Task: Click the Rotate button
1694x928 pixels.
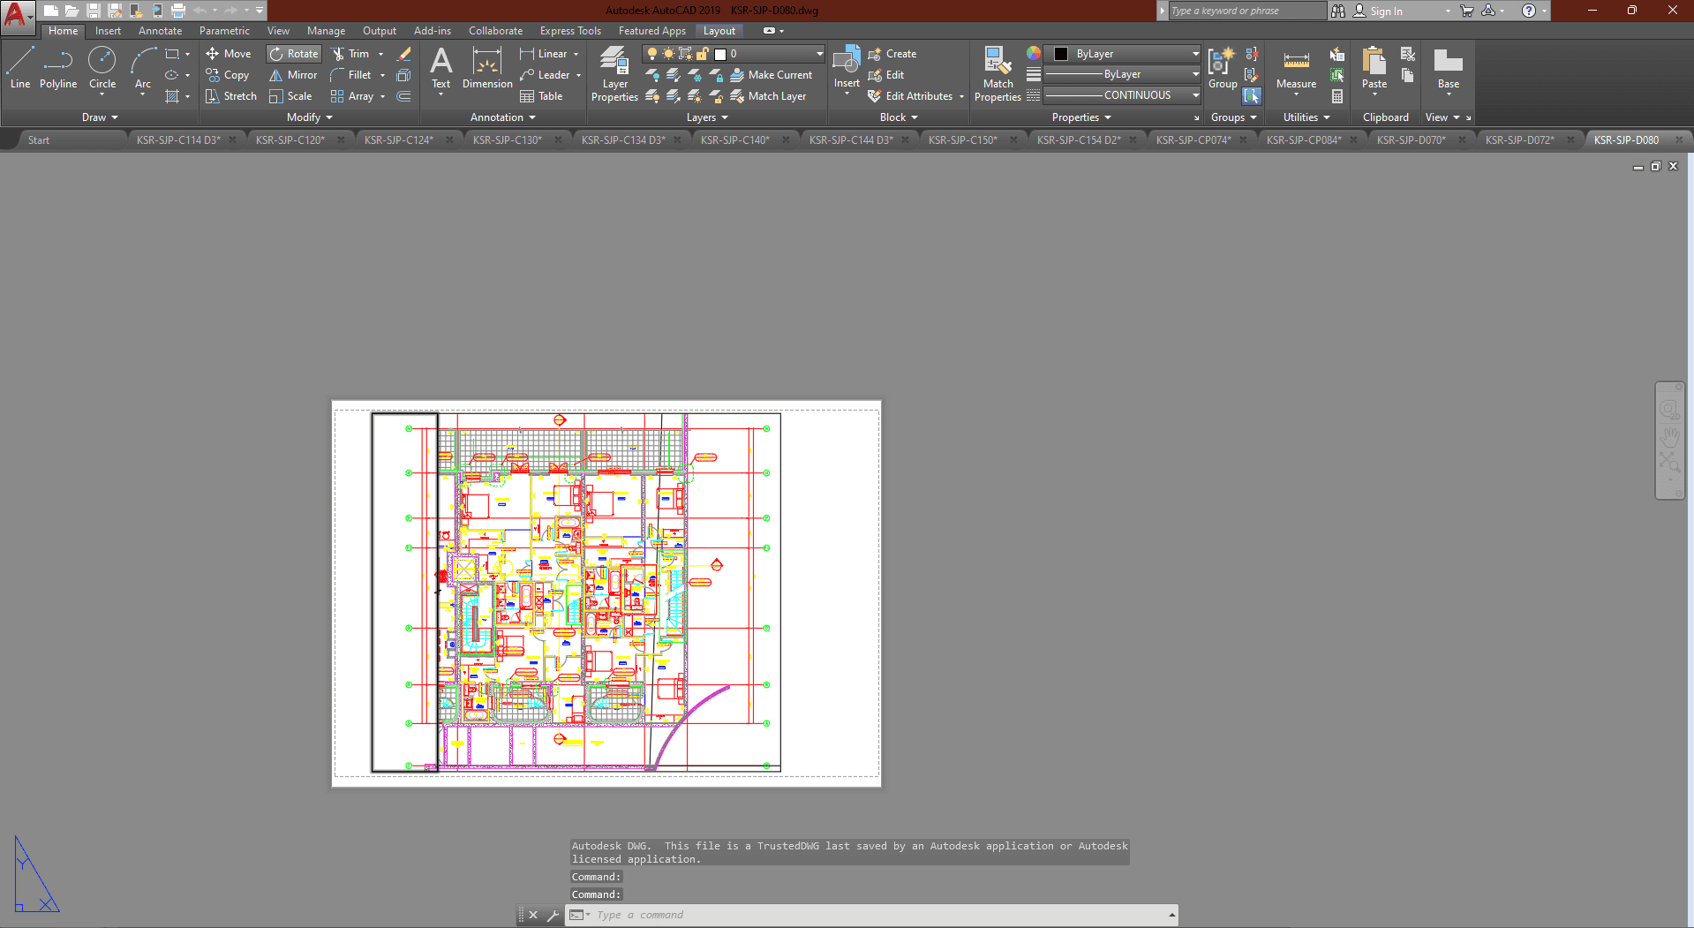Action: tap(294, 54)
